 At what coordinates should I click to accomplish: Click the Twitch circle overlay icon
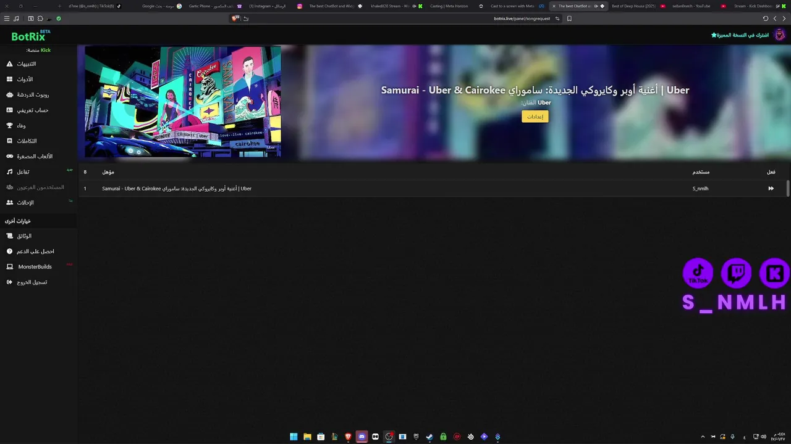click(736, 273)
